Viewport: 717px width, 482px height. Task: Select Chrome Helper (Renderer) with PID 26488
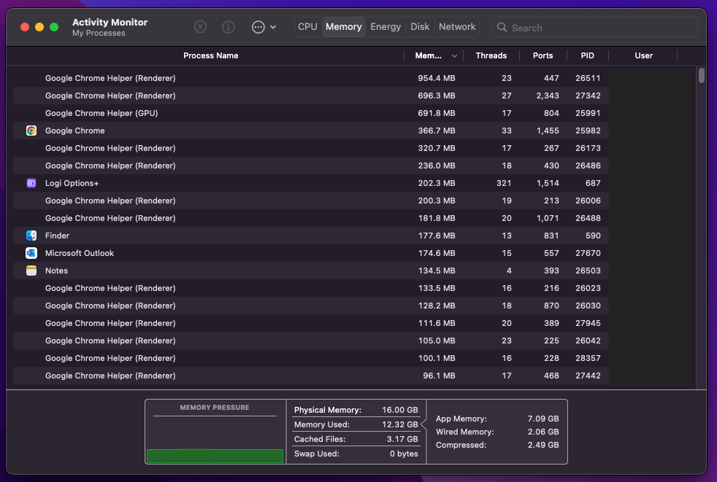click(x=311, y=218)
